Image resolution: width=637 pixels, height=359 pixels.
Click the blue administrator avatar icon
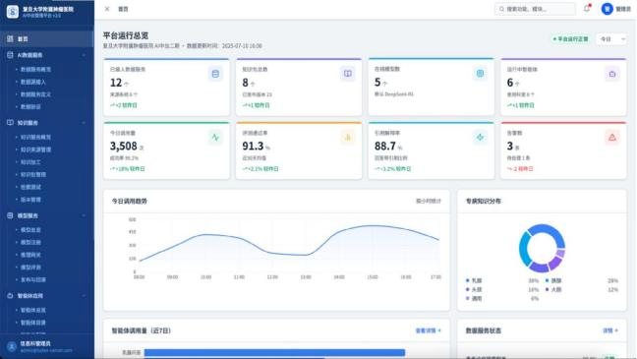pyautogui.click(x=607, y=9)
